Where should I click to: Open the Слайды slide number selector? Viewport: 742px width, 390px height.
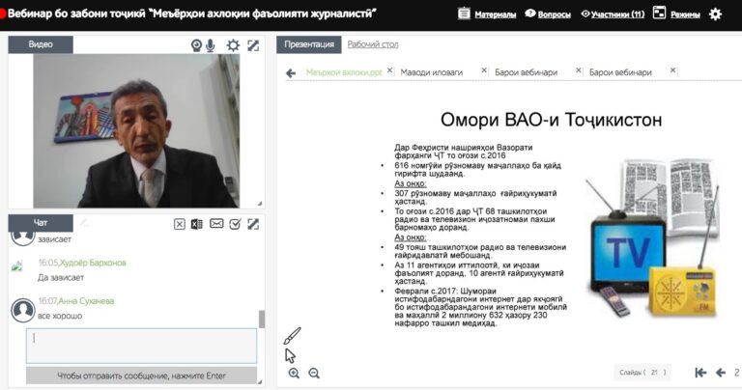pos(643,373)
